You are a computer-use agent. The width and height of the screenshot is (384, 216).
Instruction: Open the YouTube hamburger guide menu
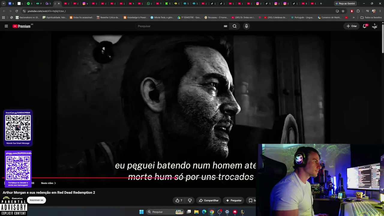[6, 26]
